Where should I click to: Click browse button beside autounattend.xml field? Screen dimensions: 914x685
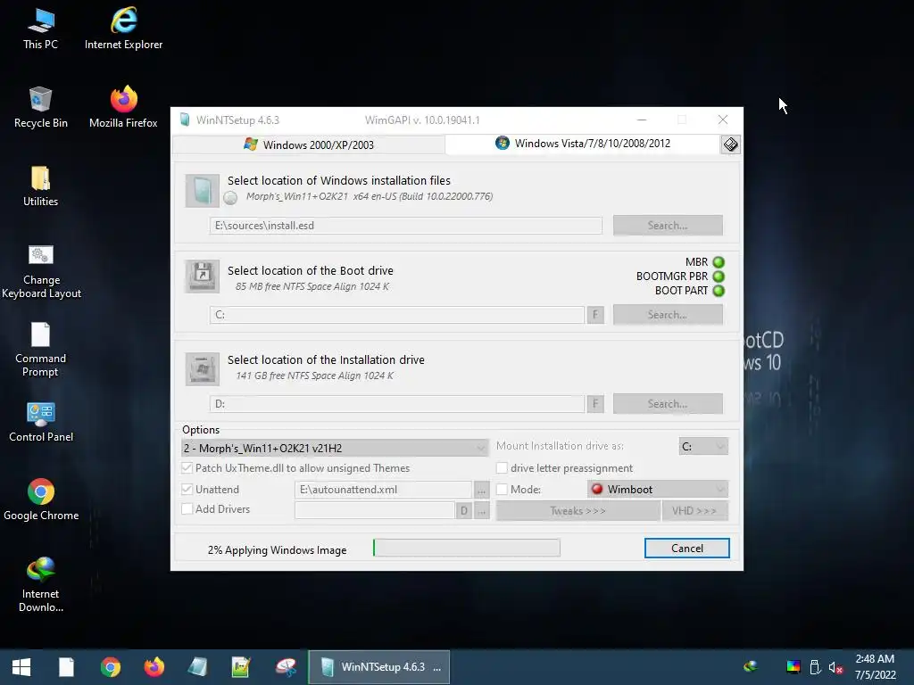click(x=481, y=490)
